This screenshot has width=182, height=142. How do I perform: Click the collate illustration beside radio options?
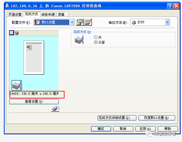79,40
